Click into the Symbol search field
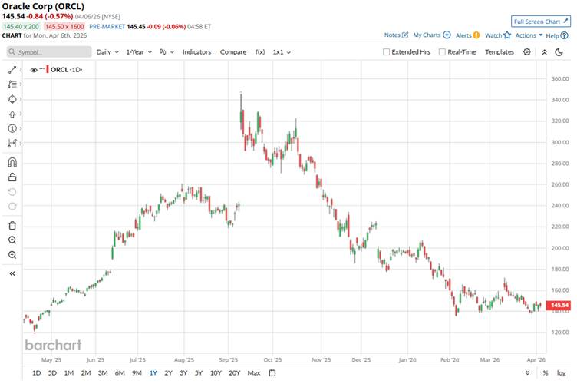 49,52
